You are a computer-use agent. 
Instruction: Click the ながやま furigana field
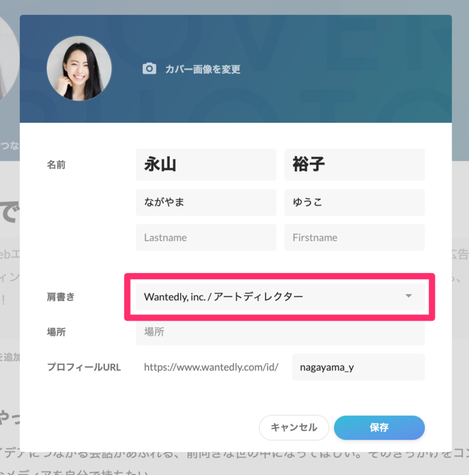click(206, 202)
